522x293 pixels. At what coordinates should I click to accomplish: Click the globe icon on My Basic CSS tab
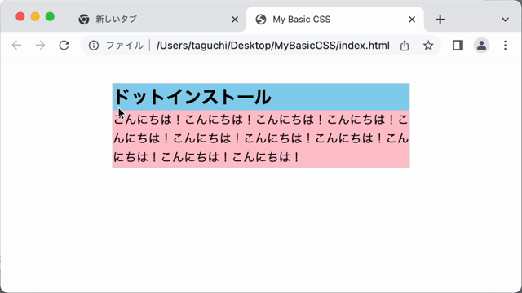pos(261,20)
